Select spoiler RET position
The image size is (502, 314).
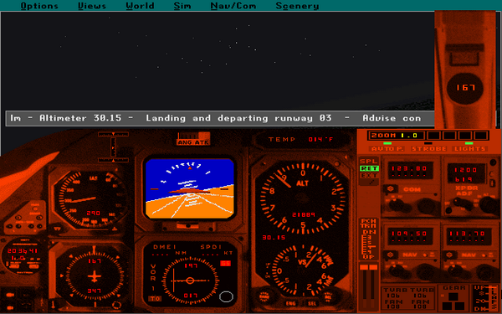[x=369, y=168]
